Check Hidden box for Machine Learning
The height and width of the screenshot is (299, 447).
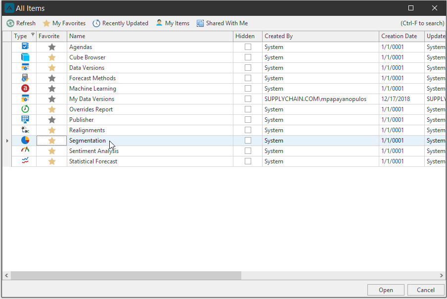(x=248, y=89)
